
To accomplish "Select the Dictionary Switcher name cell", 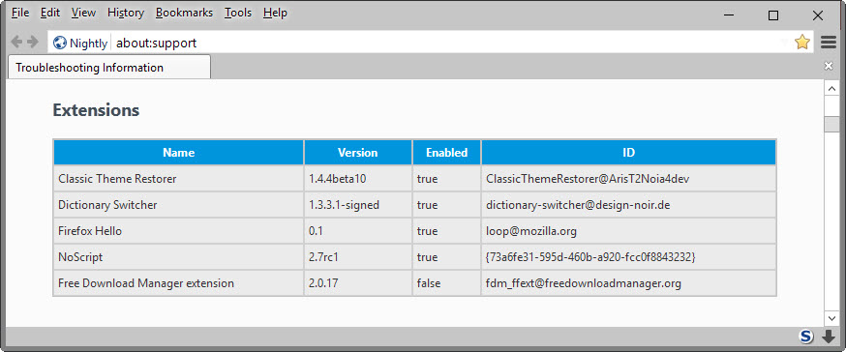I will click(x=178, y=205).
